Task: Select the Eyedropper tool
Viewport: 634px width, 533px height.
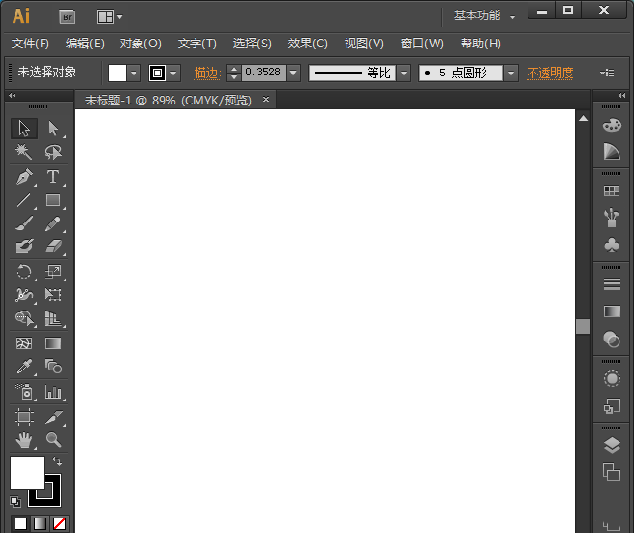Action: tap(24, 367)
